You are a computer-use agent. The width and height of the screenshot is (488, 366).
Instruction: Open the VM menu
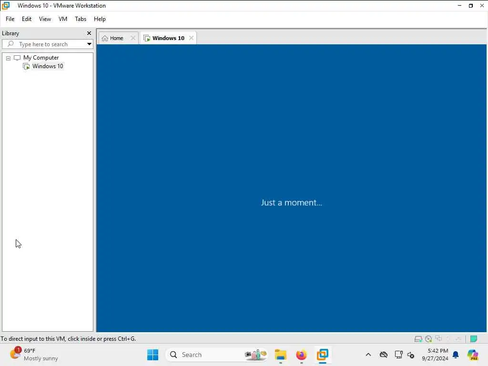pyautogui.click(x=63, y=19)
